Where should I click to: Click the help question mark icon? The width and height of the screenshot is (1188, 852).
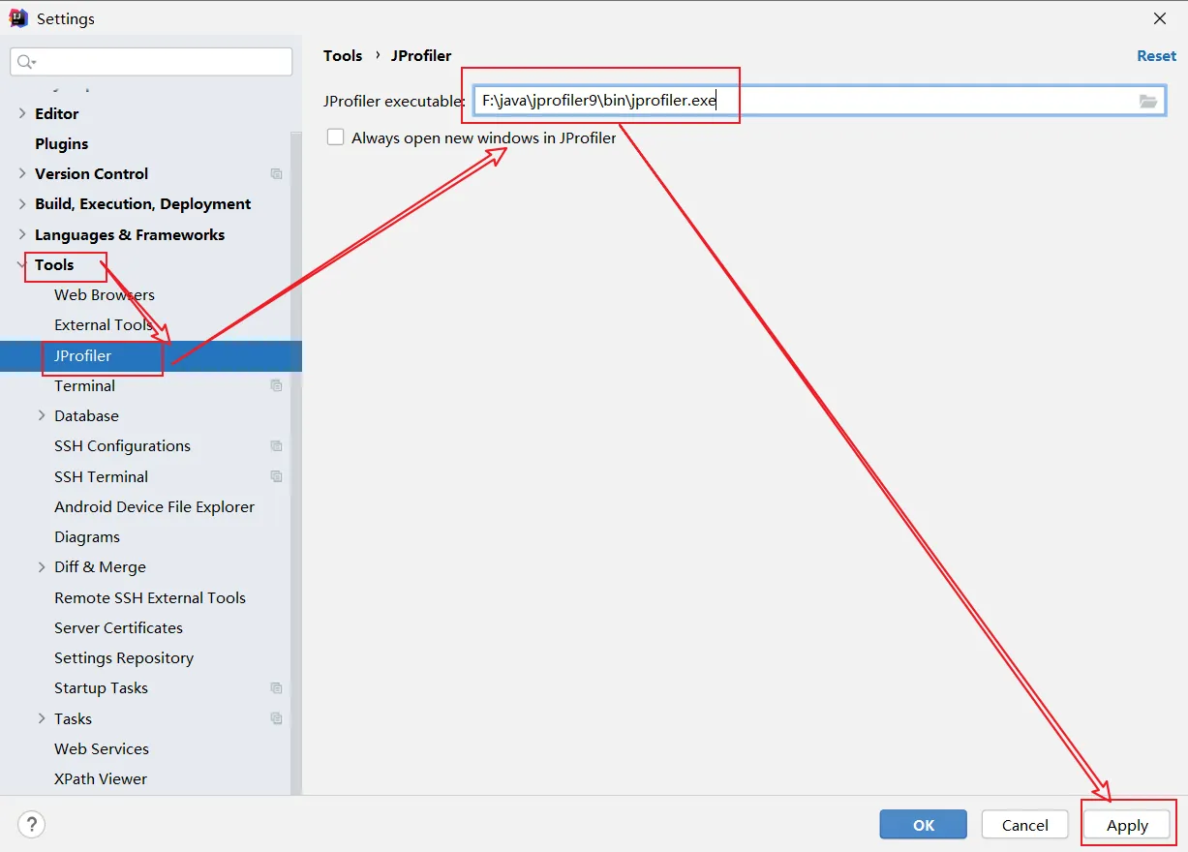tap(32, 825)
